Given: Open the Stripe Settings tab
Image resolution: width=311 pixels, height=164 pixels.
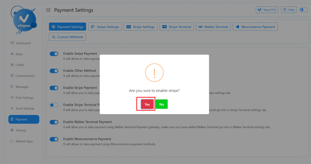Looking at the screenshot, I should (x=141, y=26).
